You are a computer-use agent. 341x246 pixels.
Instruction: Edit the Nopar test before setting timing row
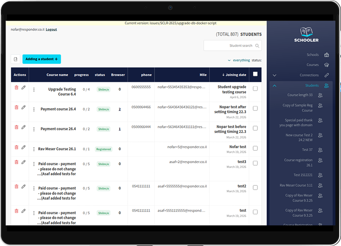(x=24, y=127)
